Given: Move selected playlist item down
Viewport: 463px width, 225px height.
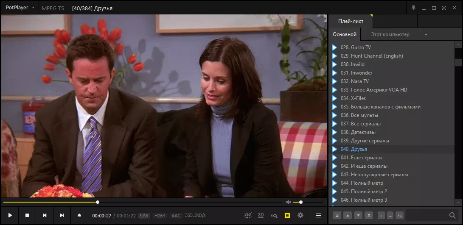Looking at the screenshot, I should pos(358,216).
